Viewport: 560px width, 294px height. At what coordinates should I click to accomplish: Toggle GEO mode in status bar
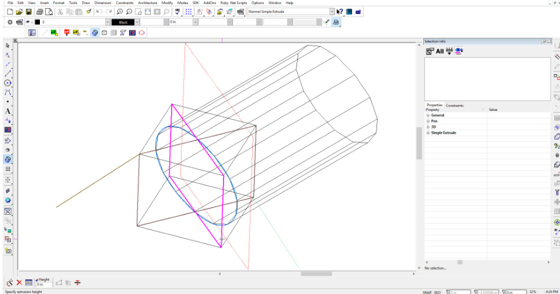pos(438,292)
